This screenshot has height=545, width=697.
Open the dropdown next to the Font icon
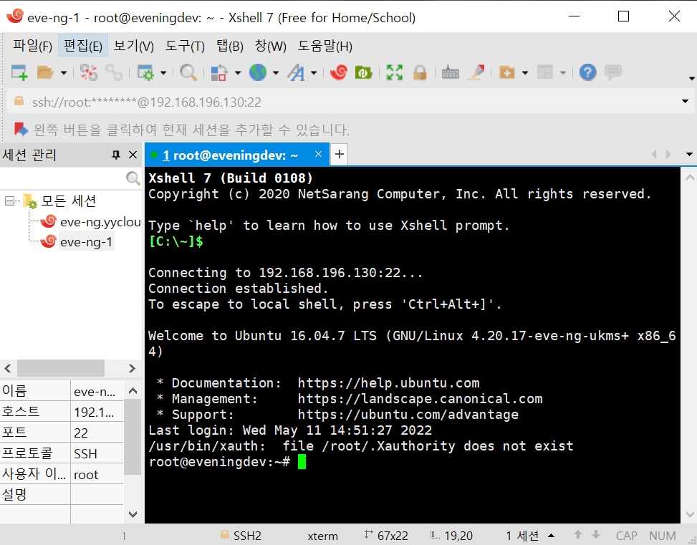[x=314, y=72]
